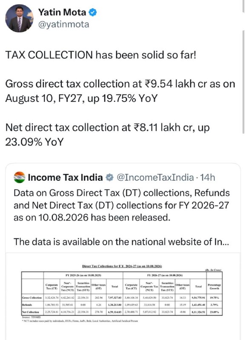Click the Net Collection row in the table
Image resolution: width=246 pixels, height=340 pixels.
[122, 312]
